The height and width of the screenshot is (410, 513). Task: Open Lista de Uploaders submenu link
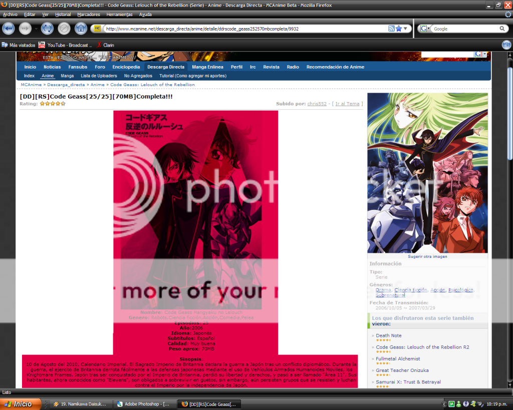click(x=99, y=76)
